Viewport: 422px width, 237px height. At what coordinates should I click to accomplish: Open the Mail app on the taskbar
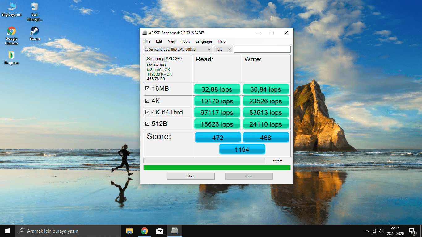tap(159, 231)
